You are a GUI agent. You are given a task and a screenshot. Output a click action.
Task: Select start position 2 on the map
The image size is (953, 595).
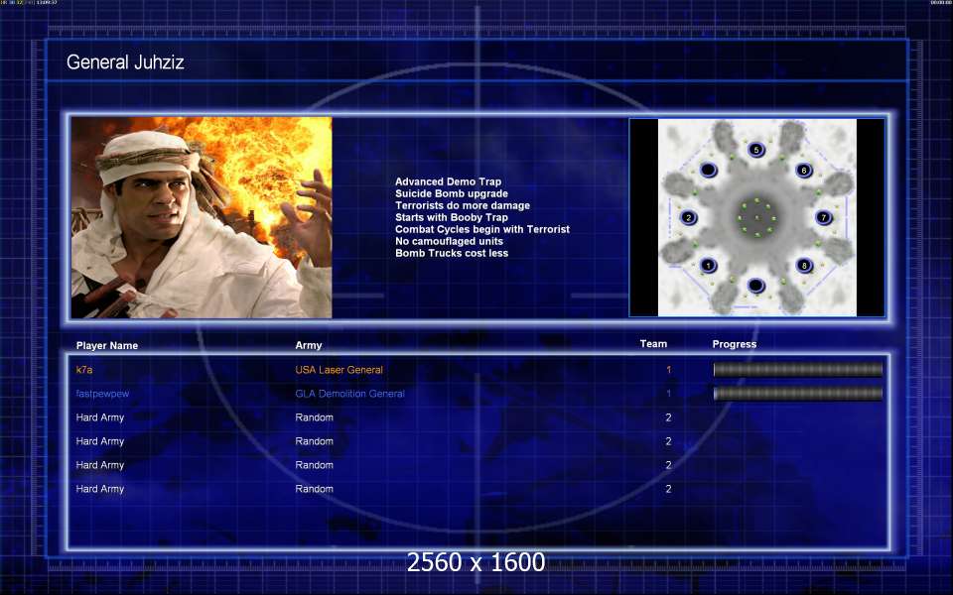pyautogui.click(x=688, y=217)
